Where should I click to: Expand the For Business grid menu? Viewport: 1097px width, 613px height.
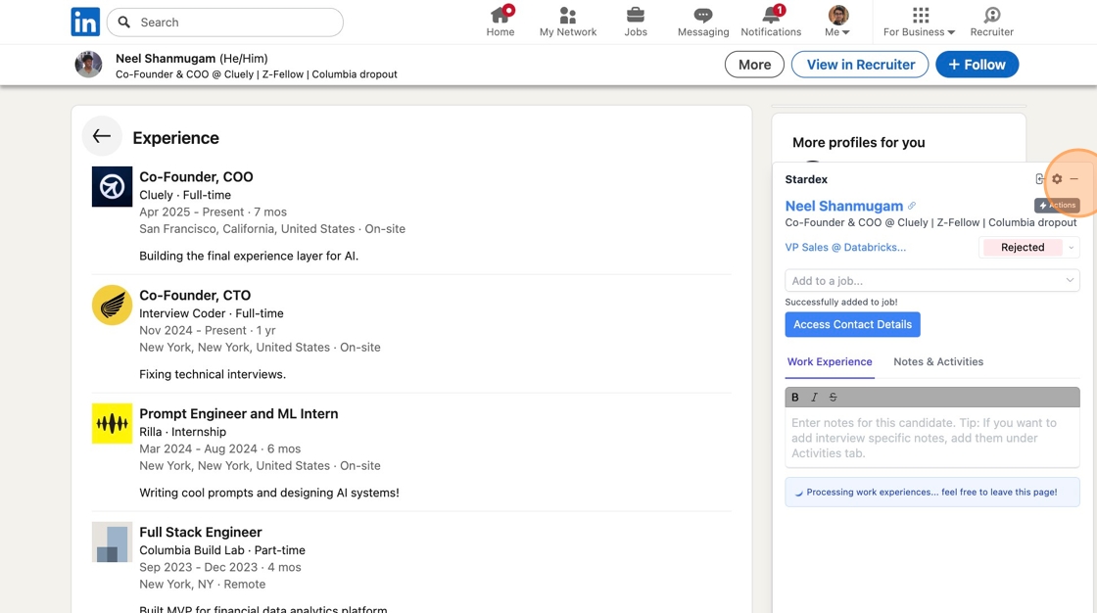coord(920,22)
